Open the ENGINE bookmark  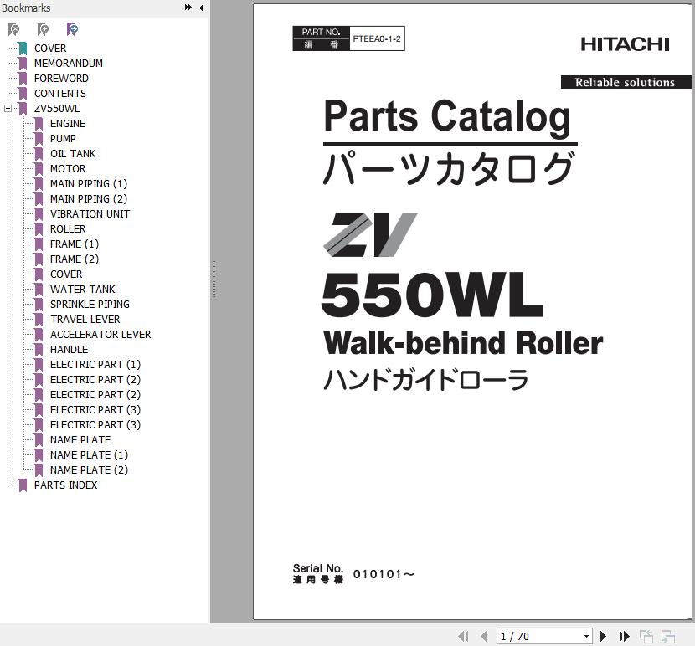click(x=68, y=124)
